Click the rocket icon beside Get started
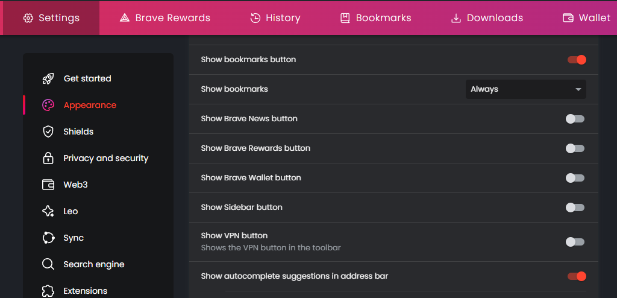The height and width of the screenshot is (298, 617). [48, 78]
